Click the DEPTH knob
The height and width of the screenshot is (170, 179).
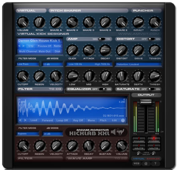pyautogui.click(x=138, y=76)
